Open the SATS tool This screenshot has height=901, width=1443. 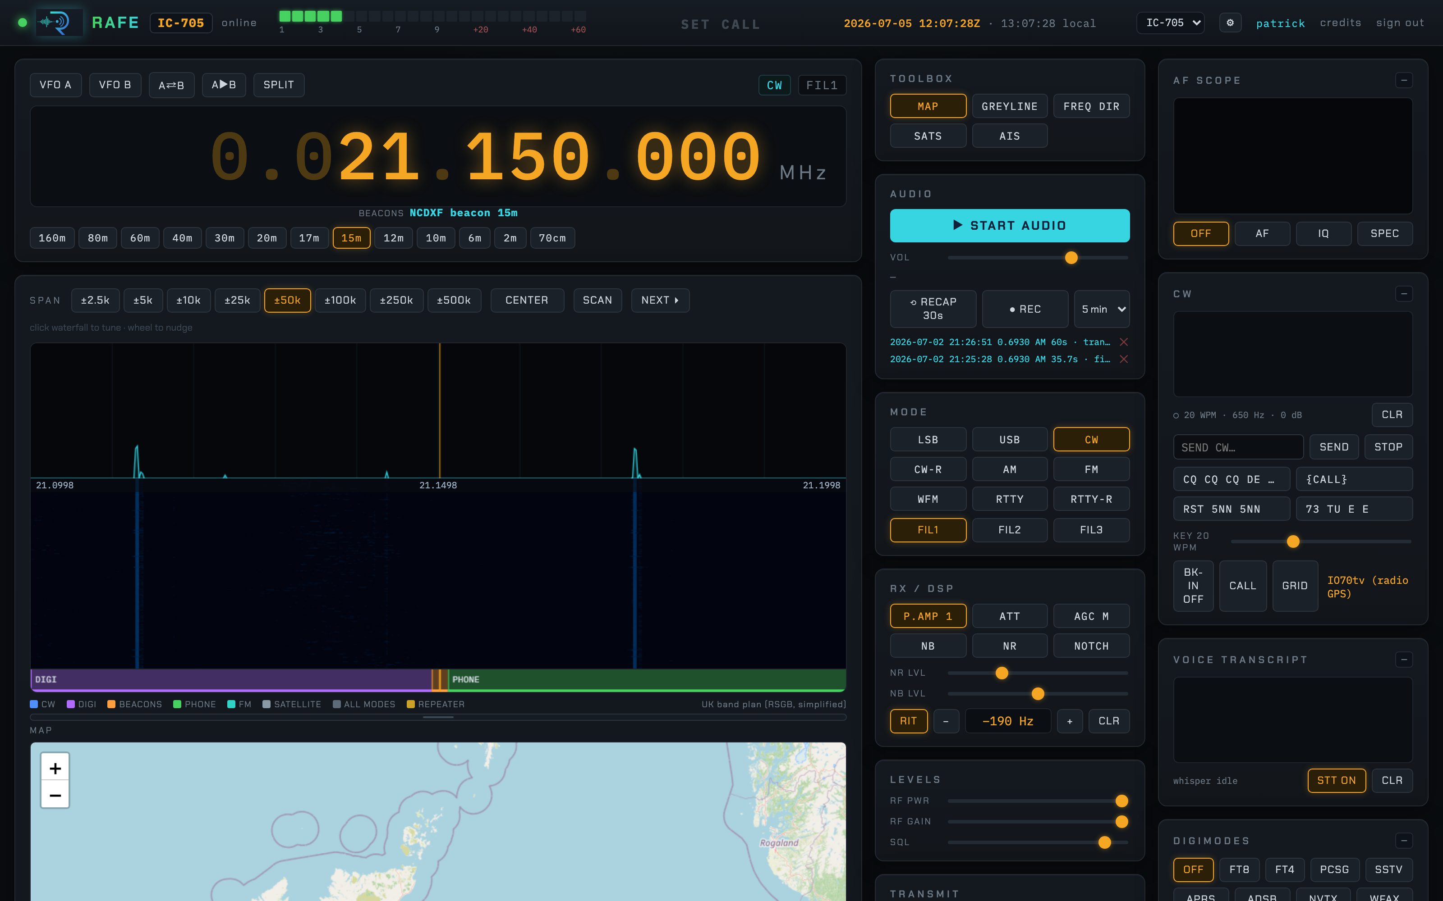click(928, 136)
